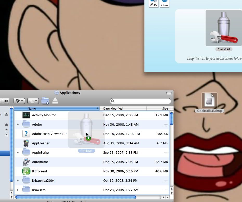Click 'Dec 15, 2008, 7:06 PM' for Activity Monitor
The image size is (242, 202).
click(120, 115)
